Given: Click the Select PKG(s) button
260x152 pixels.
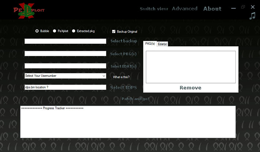Looking at the screenshot, I should [x=123, y=54].
